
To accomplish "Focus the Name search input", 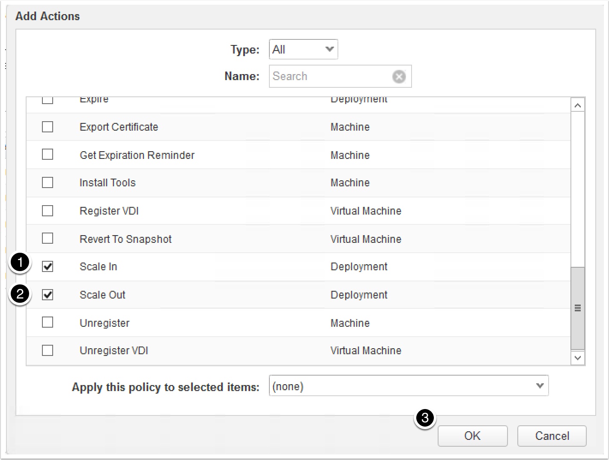I will click(330, 77).
